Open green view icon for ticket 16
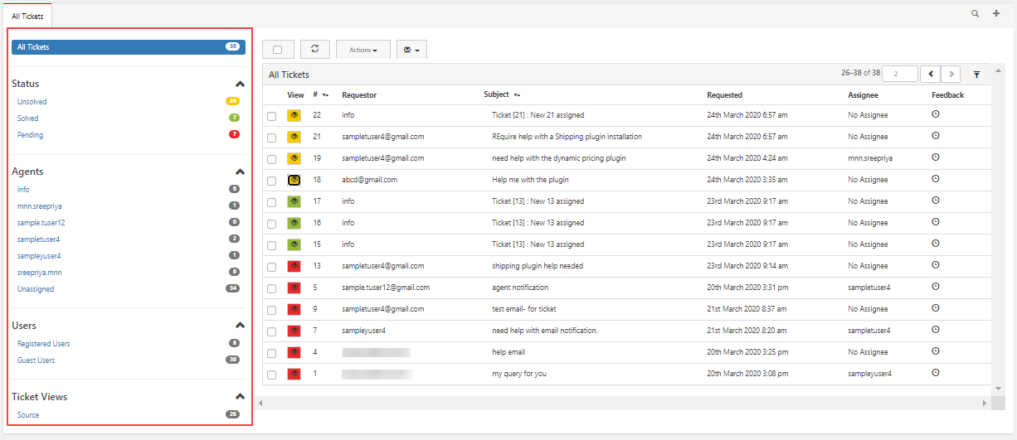 pos(294,223)
